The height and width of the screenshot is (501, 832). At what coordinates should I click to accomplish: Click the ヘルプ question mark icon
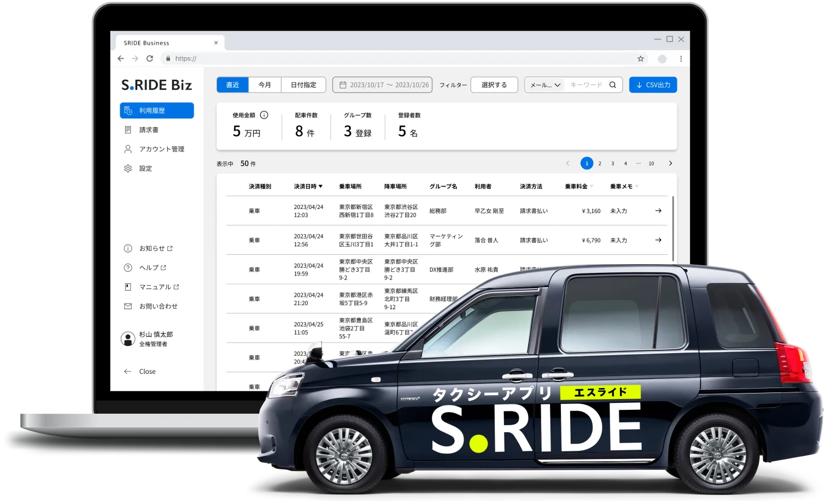click(128, 267)
